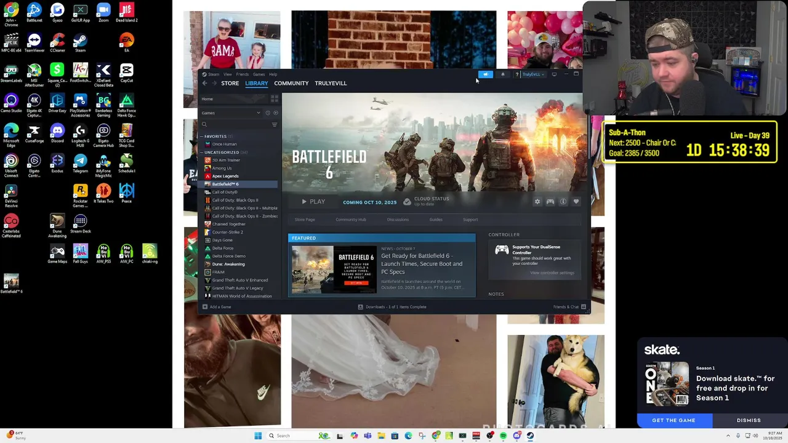Switch Steam to Big Picture mode
Screen dimensions: 788x443
click(554, 74)
